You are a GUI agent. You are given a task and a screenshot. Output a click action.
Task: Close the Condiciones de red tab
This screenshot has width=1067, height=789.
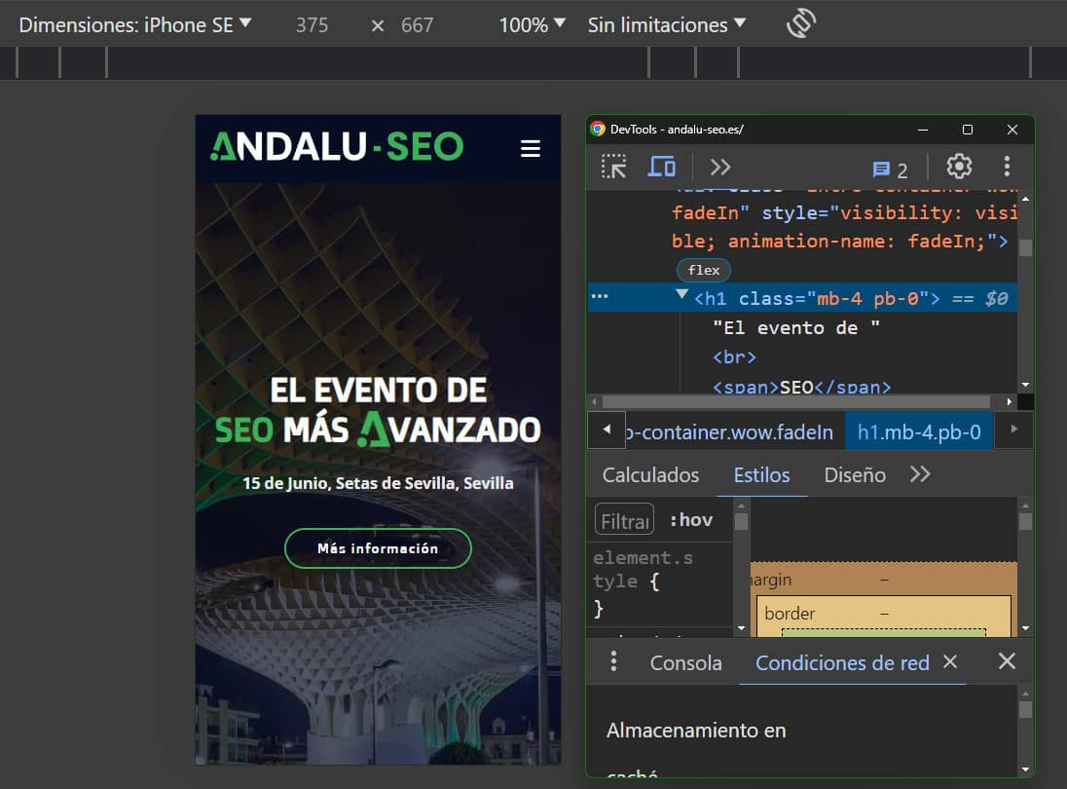pyautogui.click(x=950, y=662)
